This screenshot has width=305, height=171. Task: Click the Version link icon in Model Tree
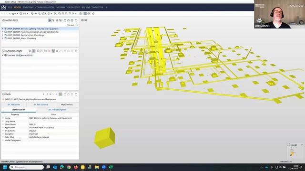coord(77,25)
